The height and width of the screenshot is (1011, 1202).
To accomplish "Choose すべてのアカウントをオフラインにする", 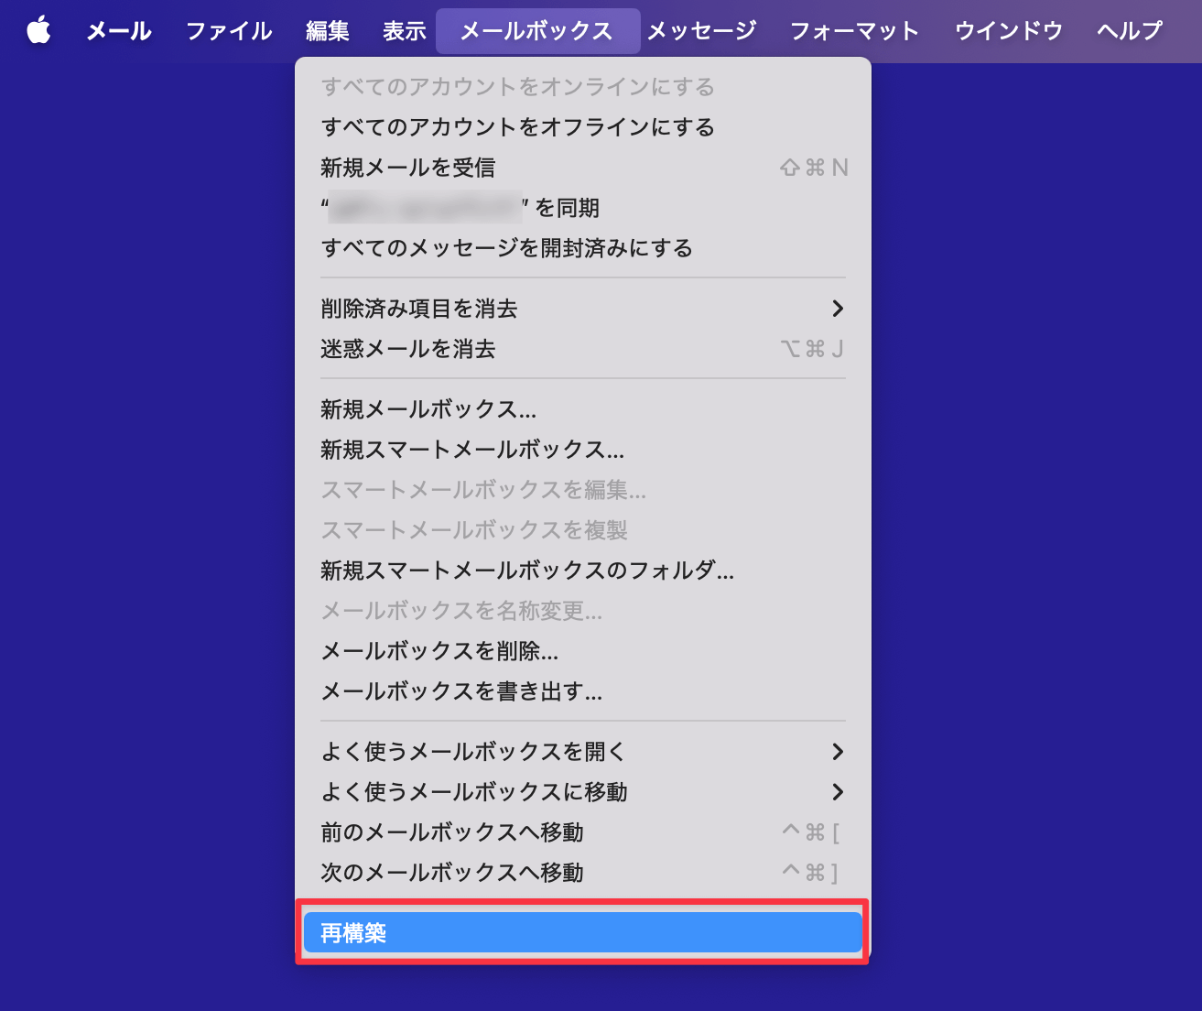I will click(583, 127).
